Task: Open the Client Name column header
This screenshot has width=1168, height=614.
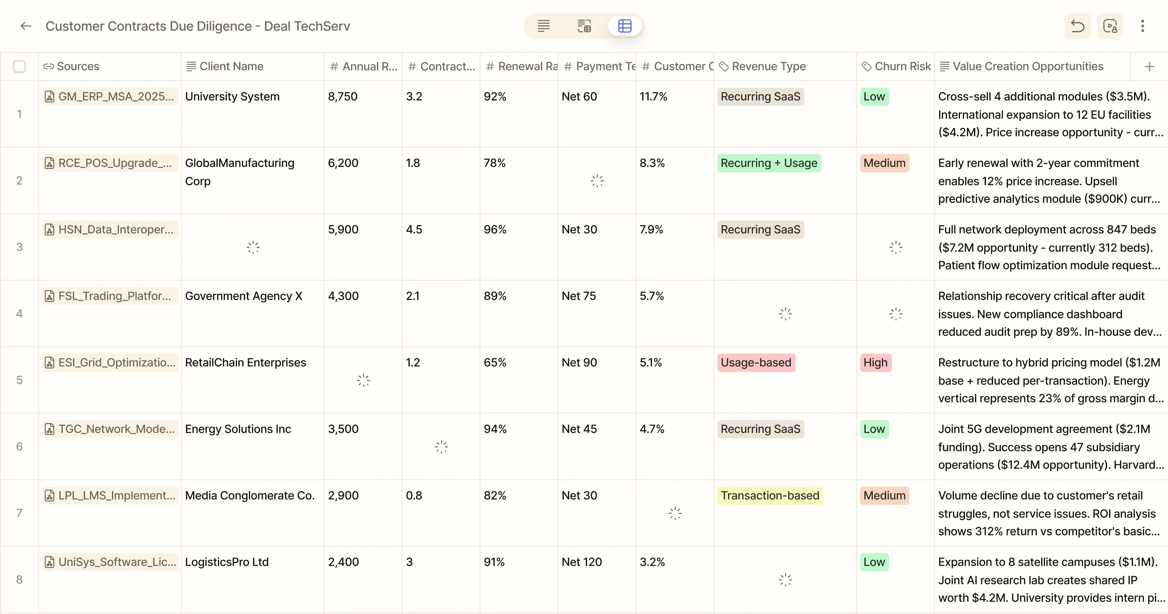Action: (x=253, y=67)
